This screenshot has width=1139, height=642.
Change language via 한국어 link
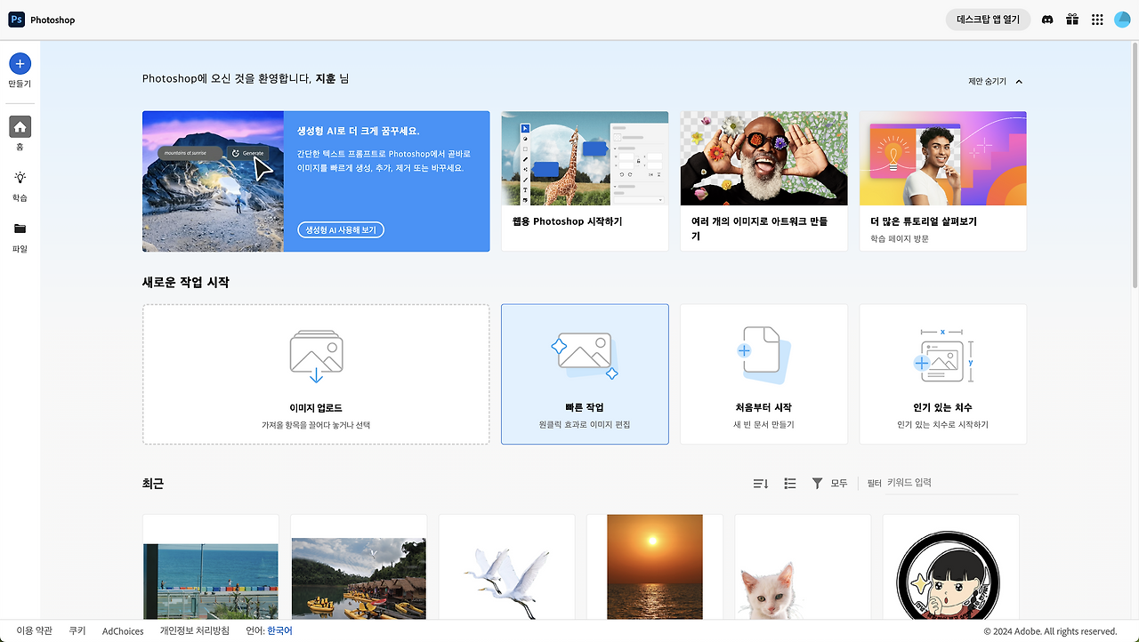(279, 630)
